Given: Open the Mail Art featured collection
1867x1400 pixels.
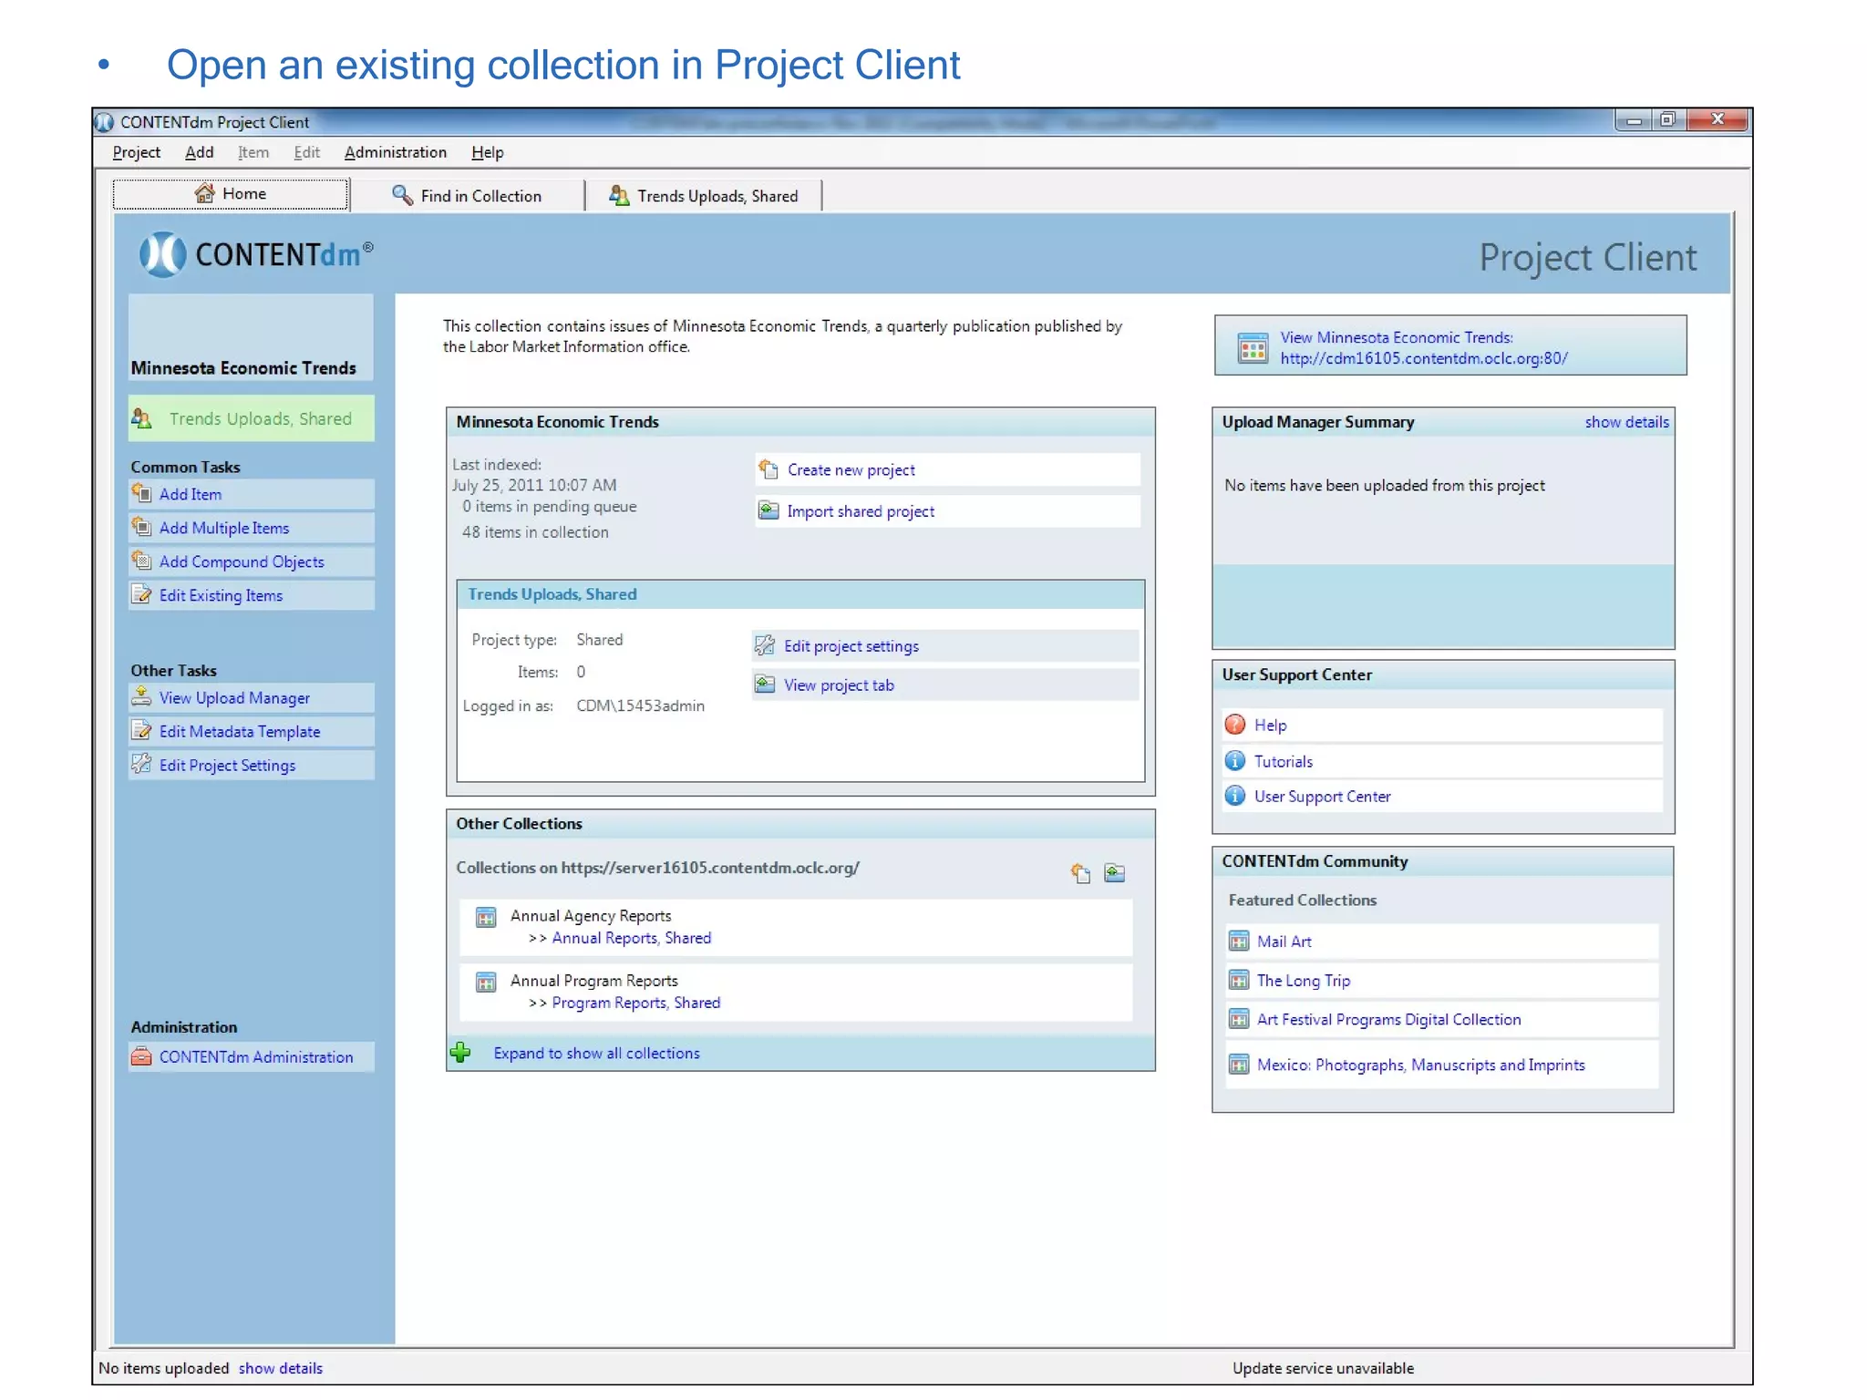Looking at the screenshot, I should tap(1284, 942).
